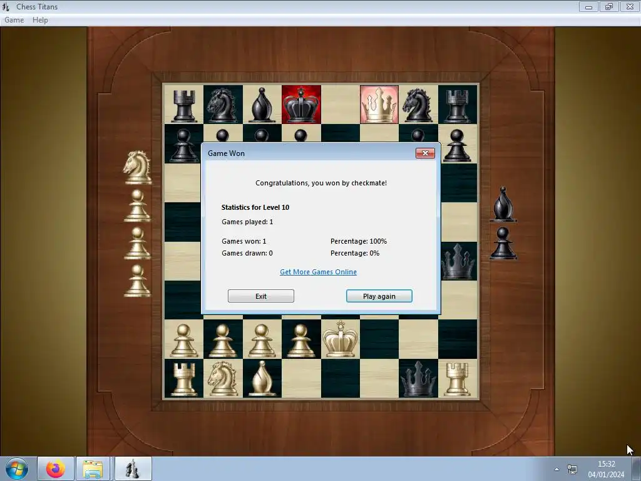The height and width of the screenshot is (481, 641).
Task: Close the Chess Titans window
Action: (630, 6)
